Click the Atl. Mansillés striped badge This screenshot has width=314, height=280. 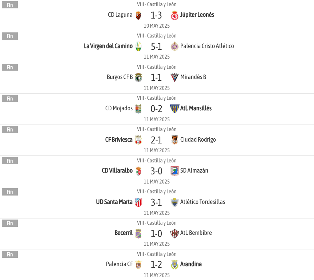(174, 109)
